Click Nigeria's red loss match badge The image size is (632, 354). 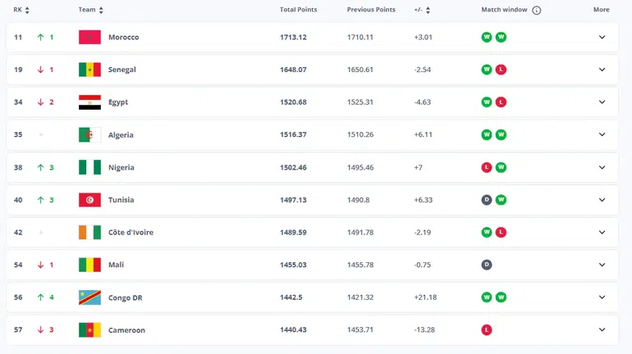[486, 167]
